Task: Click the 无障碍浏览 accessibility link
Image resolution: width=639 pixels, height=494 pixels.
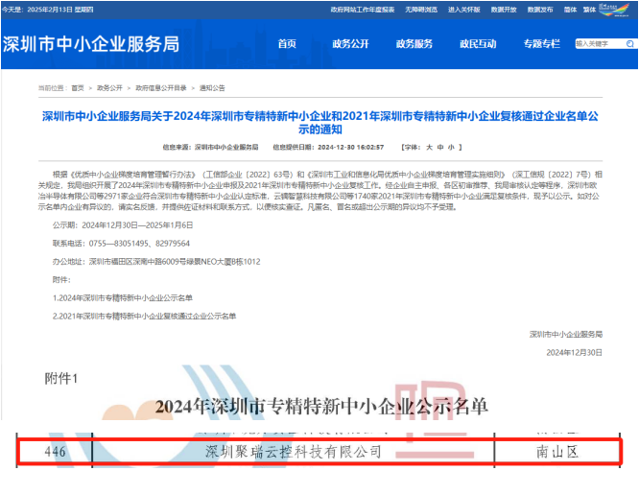Action: pyautogui.click(x=421, y=10)
